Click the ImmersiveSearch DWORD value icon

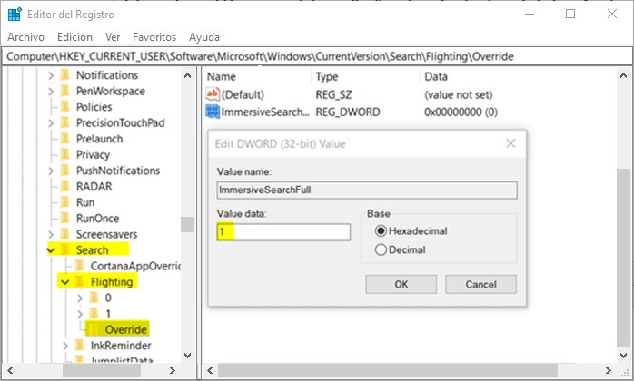coord(213,112)
